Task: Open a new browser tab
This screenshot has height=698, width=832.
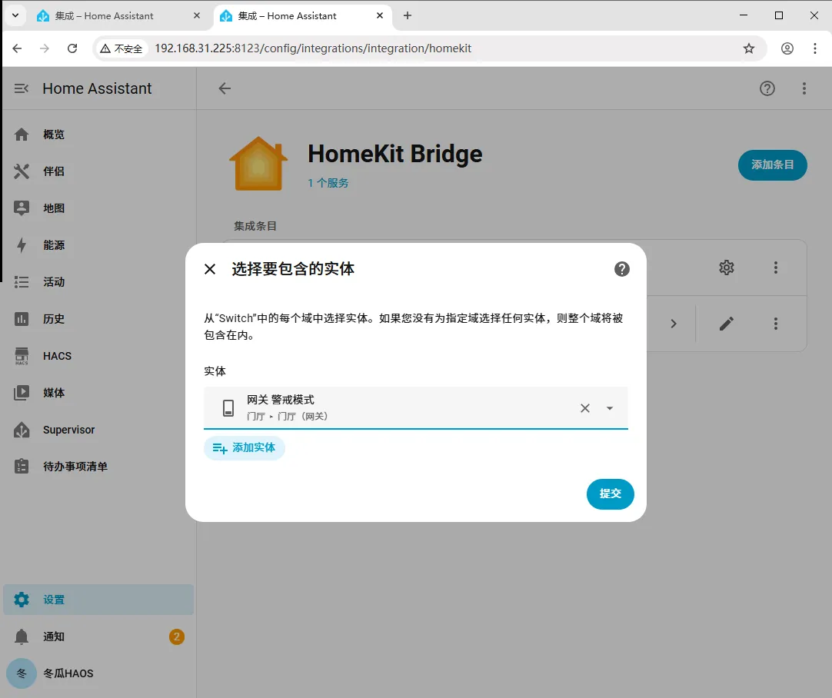Action: (x=407, y=16)
